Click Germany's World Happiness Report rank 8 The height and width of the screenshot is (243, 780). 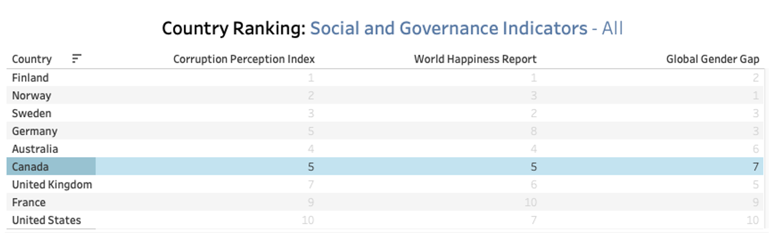[x=533, y=131]
